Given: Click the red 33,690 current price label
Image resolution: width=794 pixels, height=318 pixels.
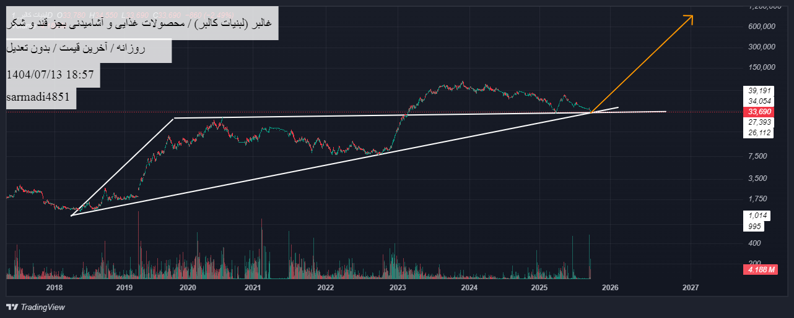Looking at the screenshot, I should click(759, 112).
